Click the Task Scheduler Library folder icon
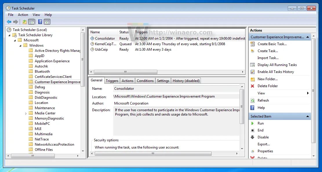Screen dimensions: 322x172 tap(14, 35)
